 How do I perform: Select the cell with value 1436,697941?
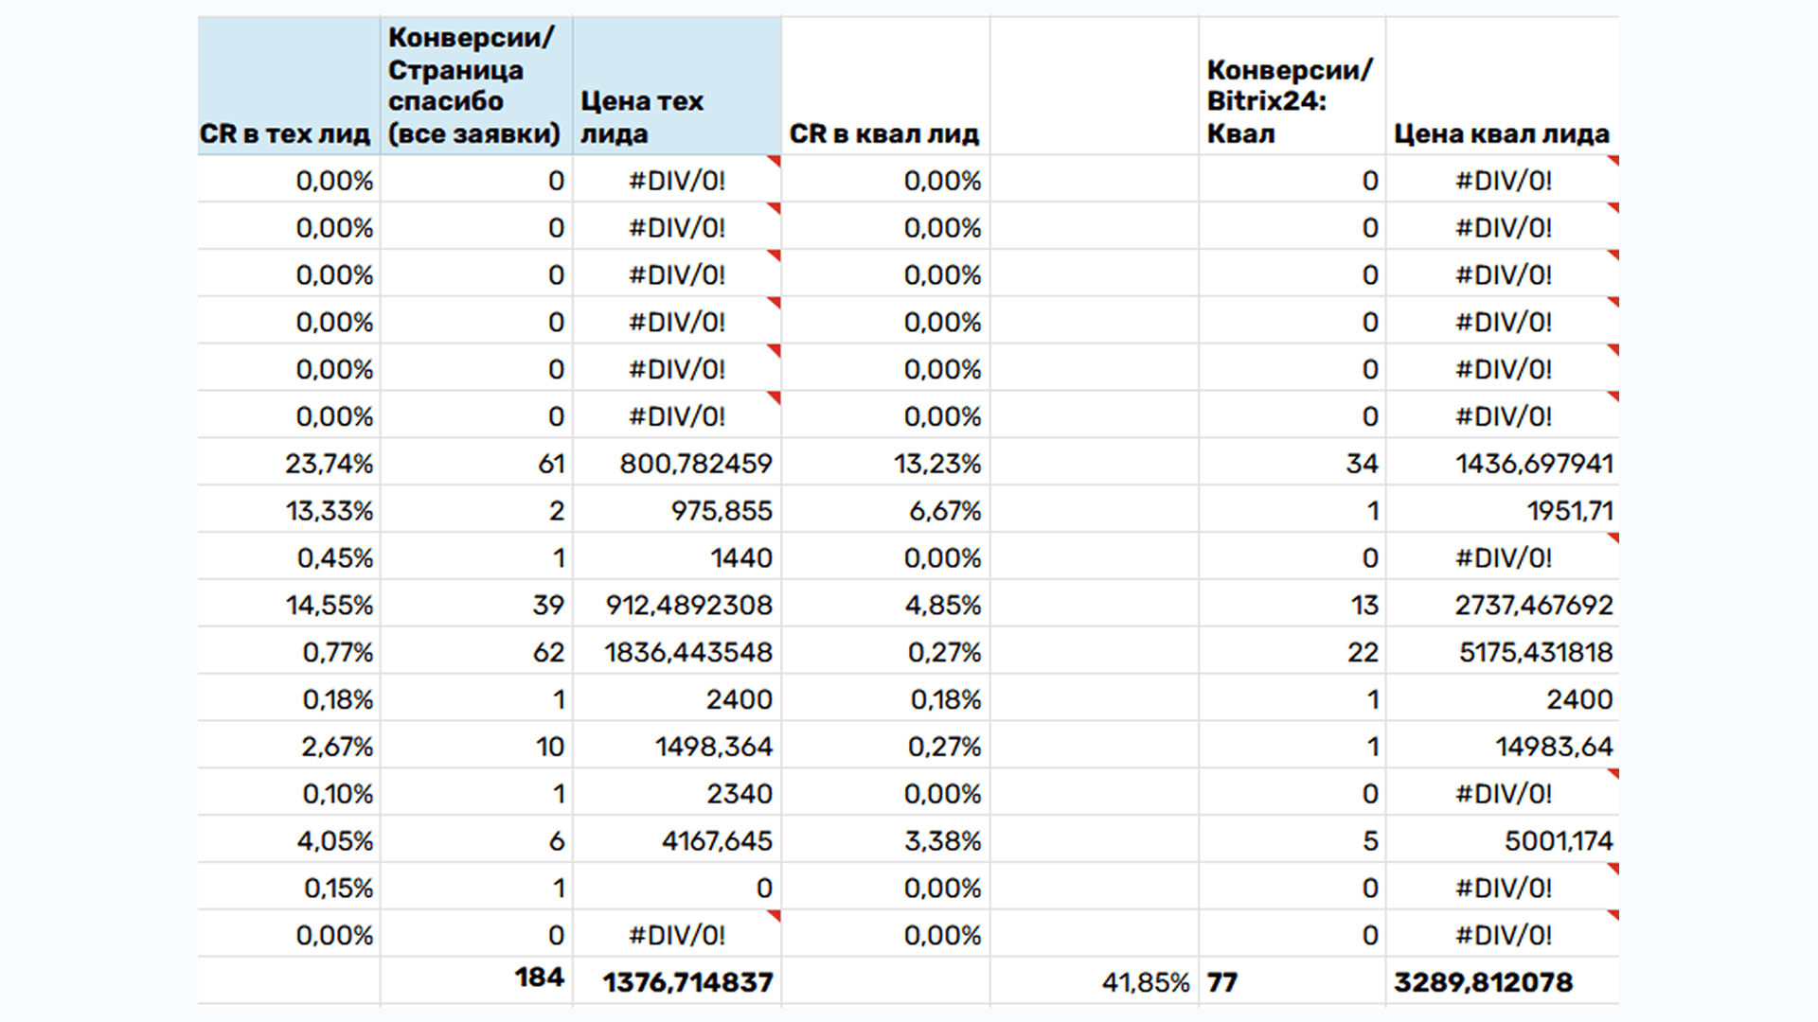point(1534,464)
